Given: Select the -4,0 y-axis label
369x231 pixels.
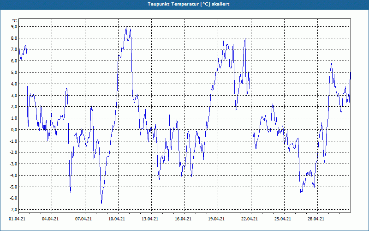Looking at the screenshot, I should coord(14,175).
